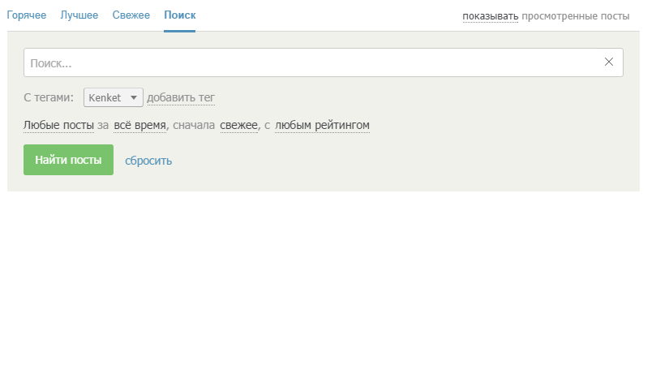
Task: Open the "любым рейтингом" rating filter
Action: [x=322, y=126]
